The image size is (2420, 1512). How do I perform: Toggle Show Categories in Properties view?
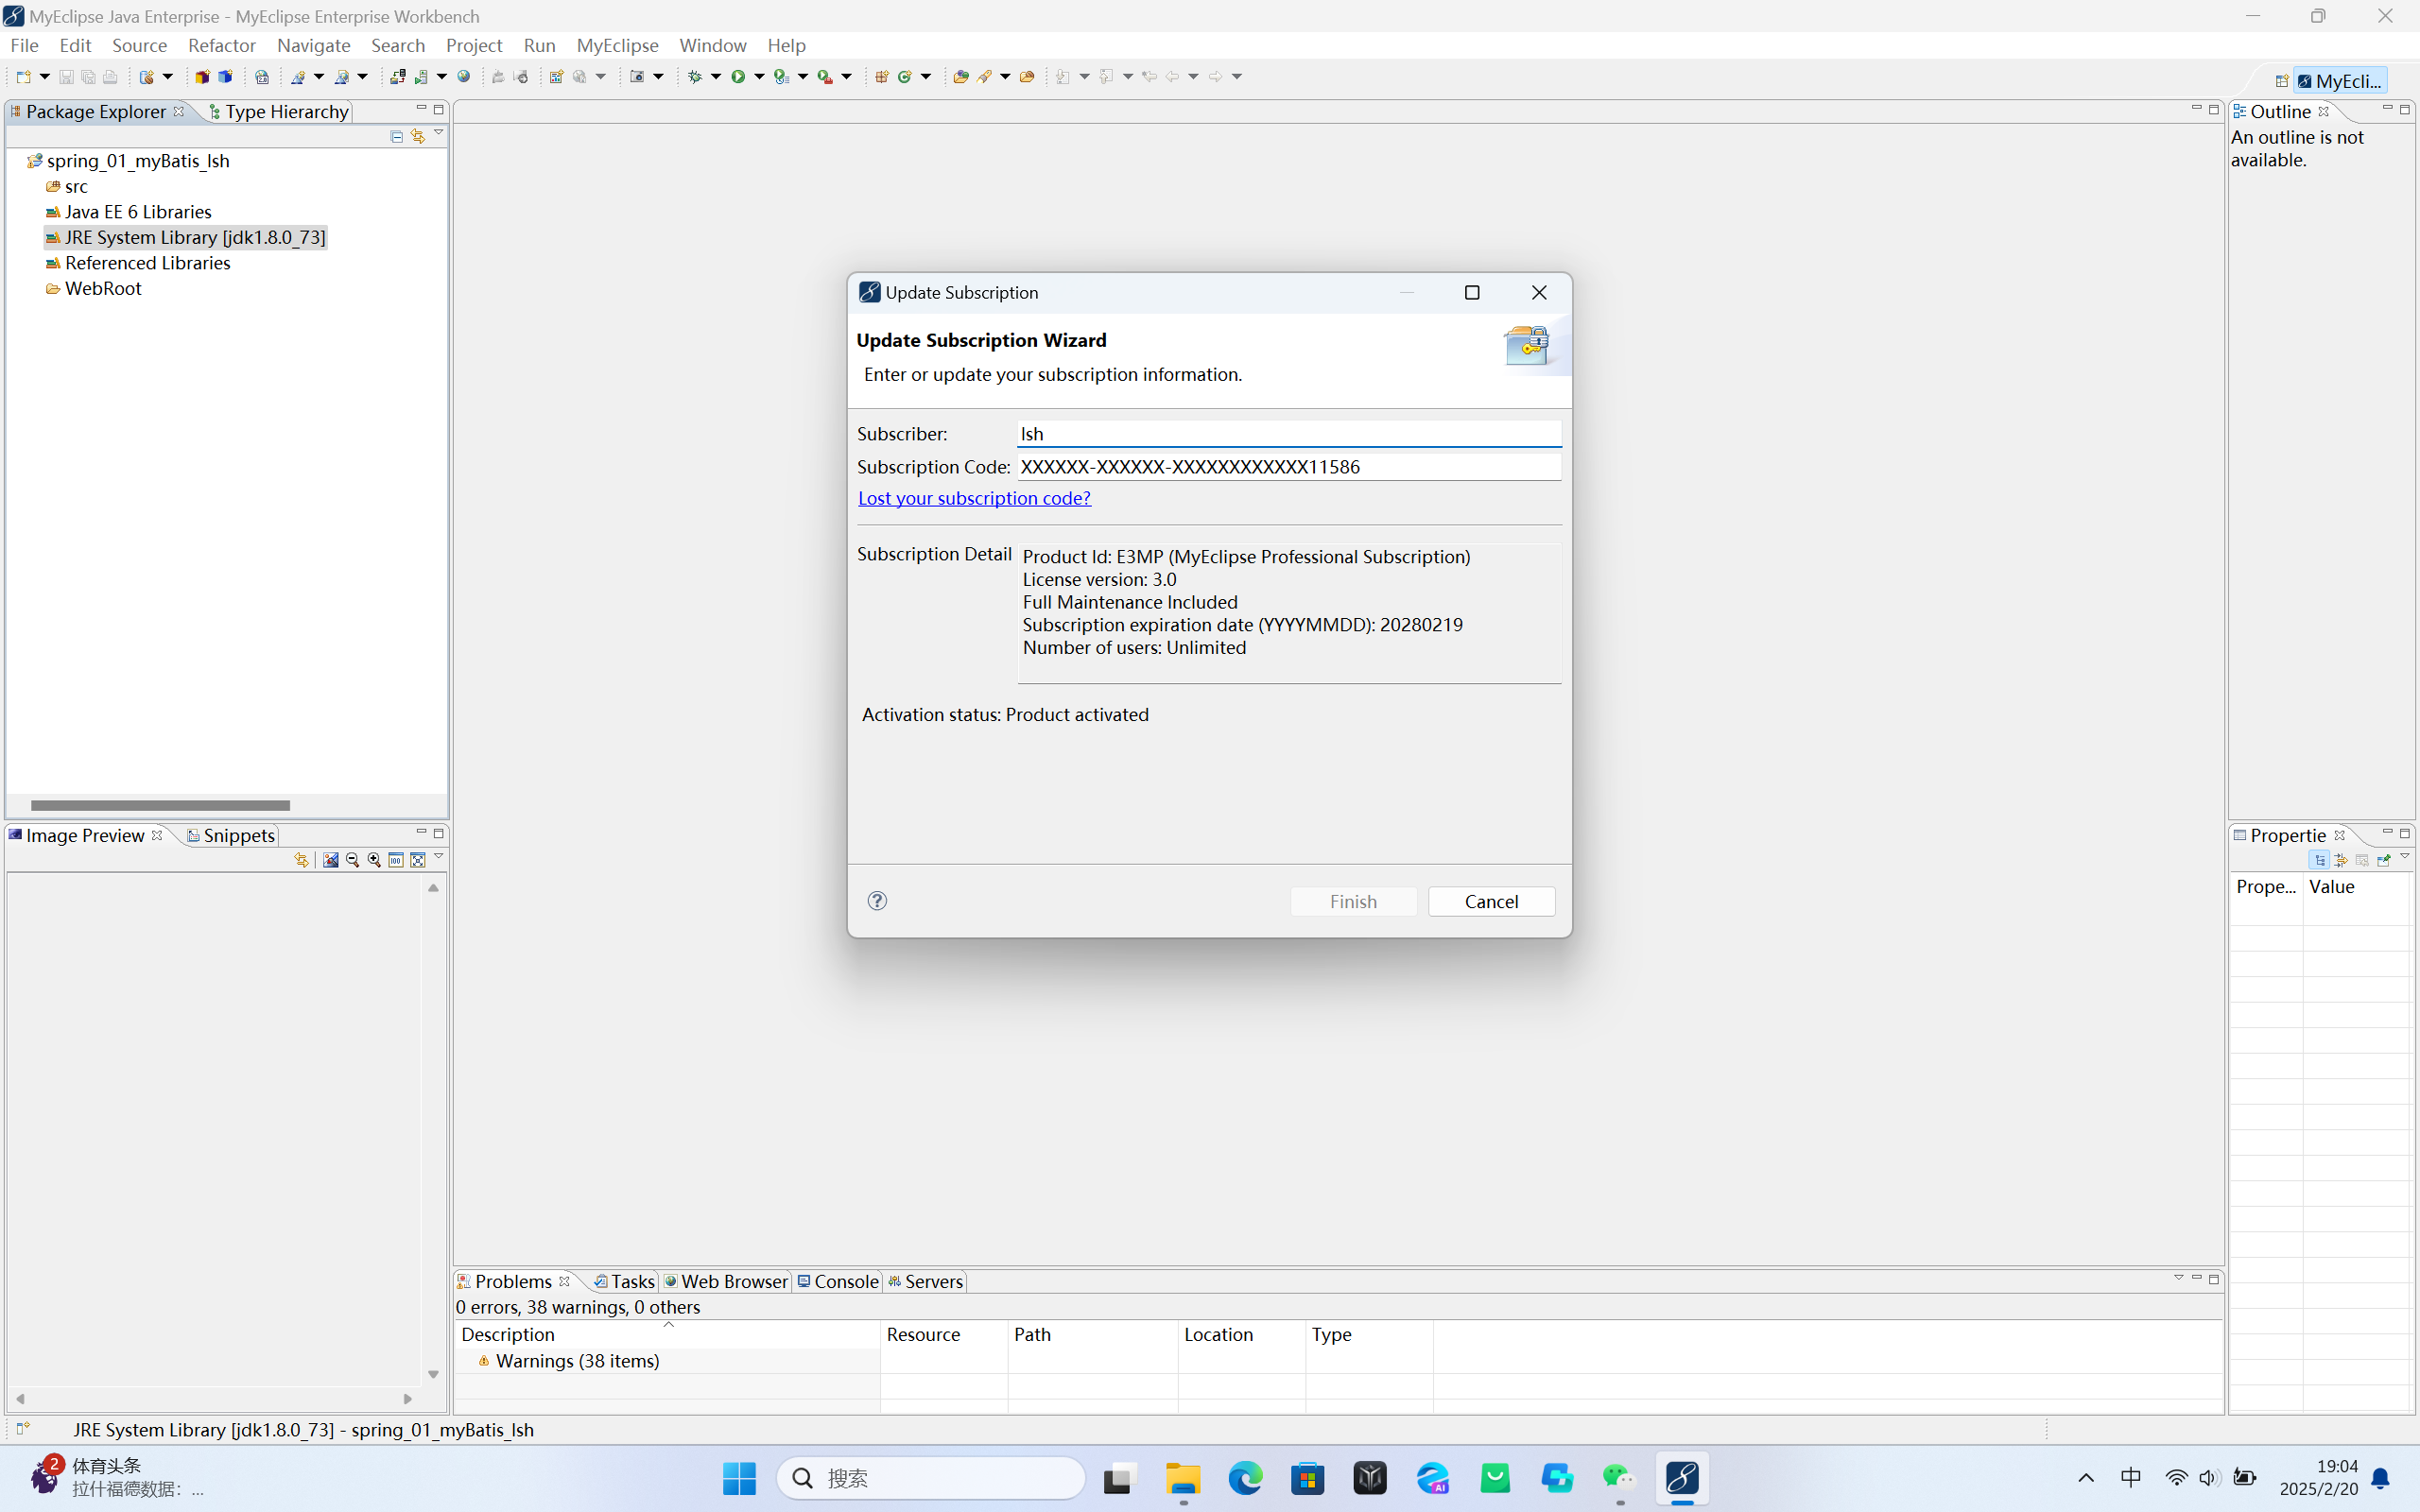[2320, 860]
